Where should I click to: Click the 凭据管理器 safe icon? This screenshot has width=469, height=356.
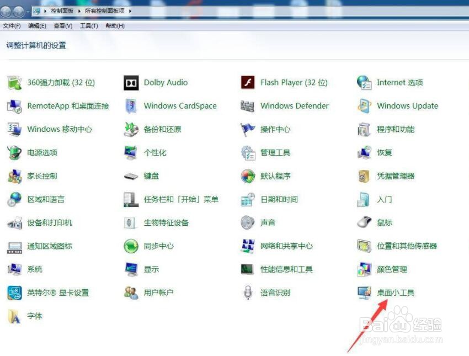tap(364, 176)
